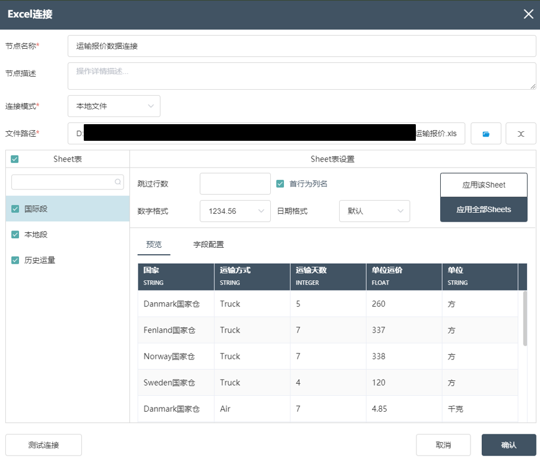Open the 连接模式 dropdown
Image resolution: width=540 pixels, height=464 pixels.
click(x=114, y=106)
